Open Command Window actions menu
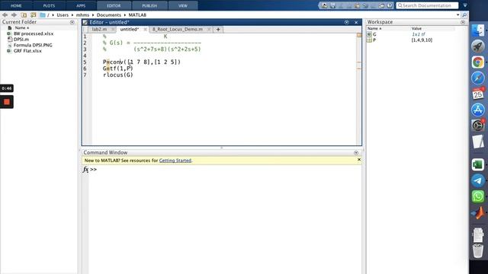Viewport: 488px width, 274px height. pos(356,152)
